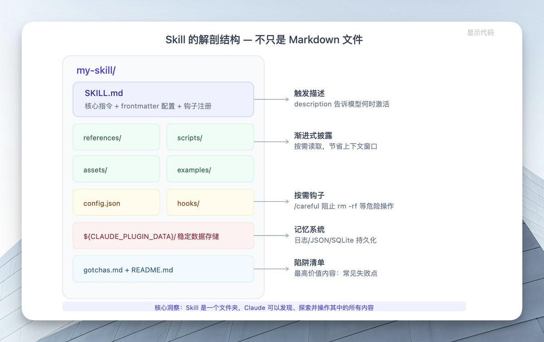Screen dimensions: 544x342
Task: Click the scripts/ folder box
Action: click(210, 137)
